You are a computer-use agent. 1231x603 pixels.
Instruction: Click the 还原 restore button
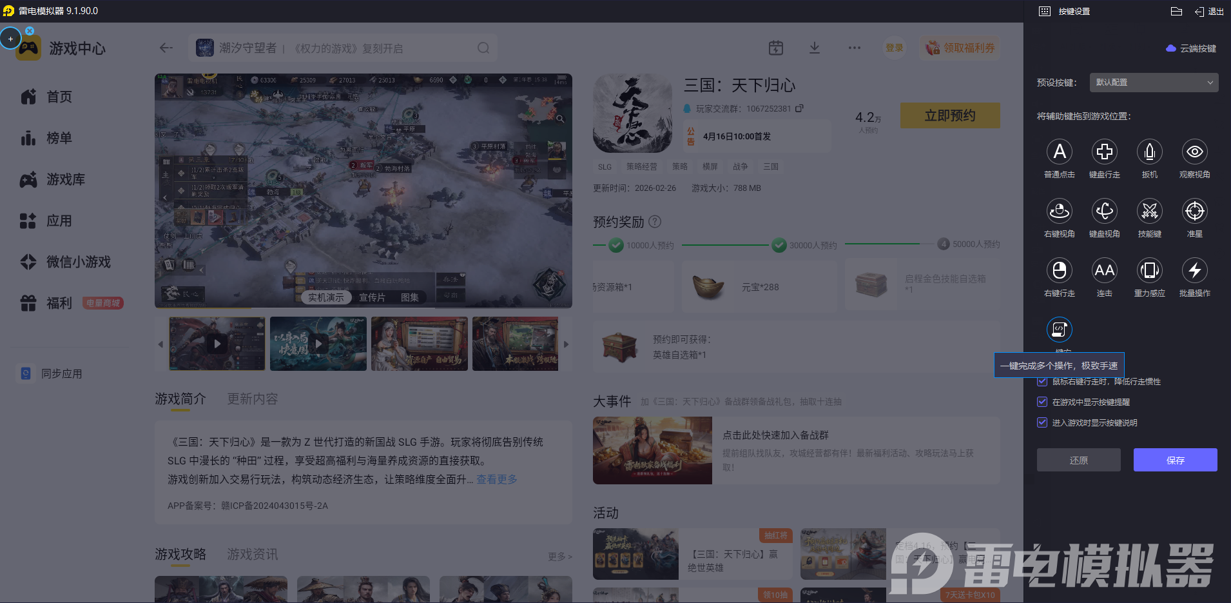[x=1079, y=460]
